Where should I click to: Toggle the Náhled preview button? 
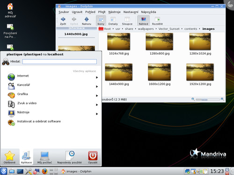pos(143,21)
